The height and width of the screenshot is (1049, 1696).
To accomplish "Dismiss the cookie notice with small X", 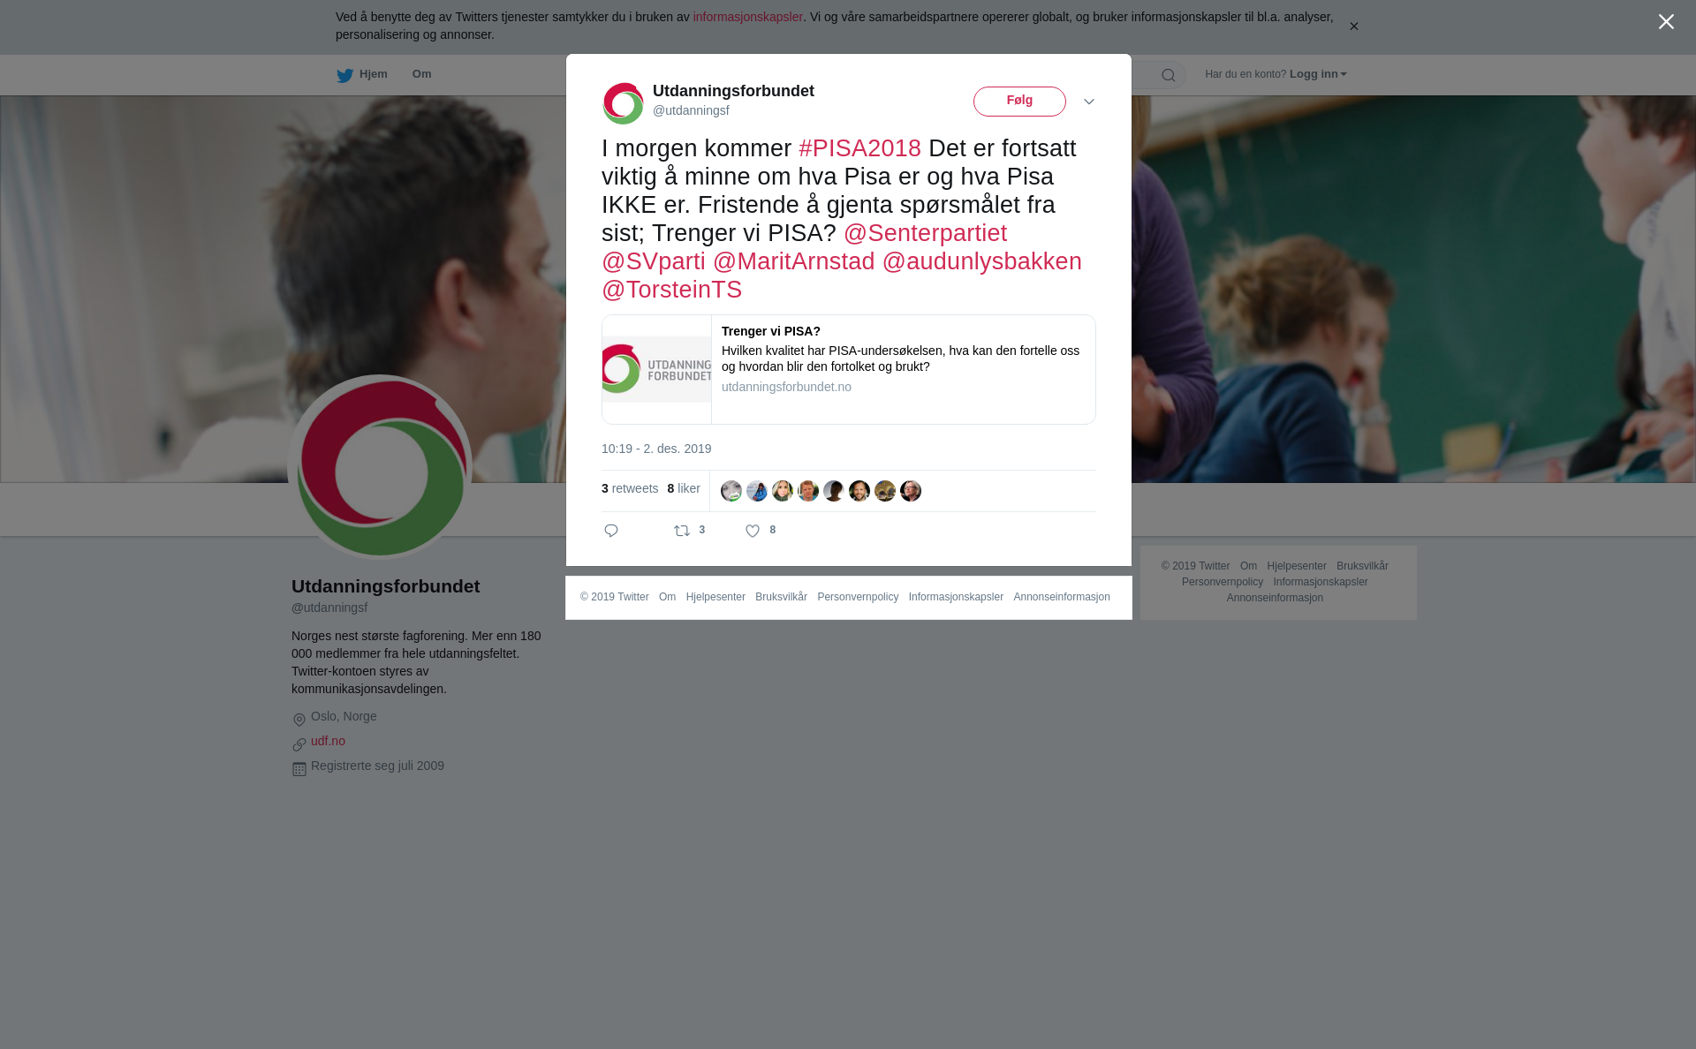I will coord(1353,26).
